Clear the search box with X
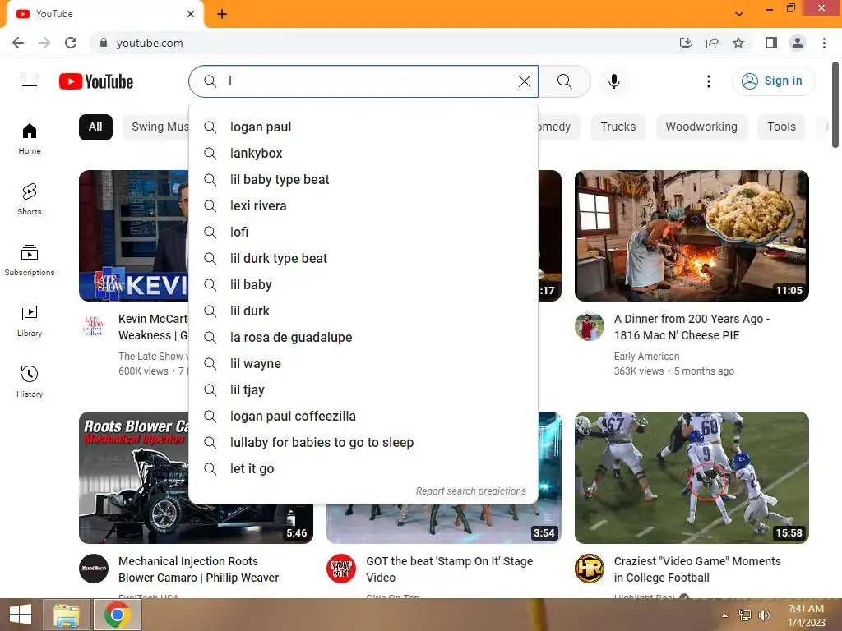The height and width of the screenshot is (631, 842). pos(524,81)
